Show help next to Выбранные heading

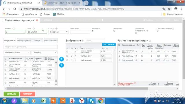(83, 41)
